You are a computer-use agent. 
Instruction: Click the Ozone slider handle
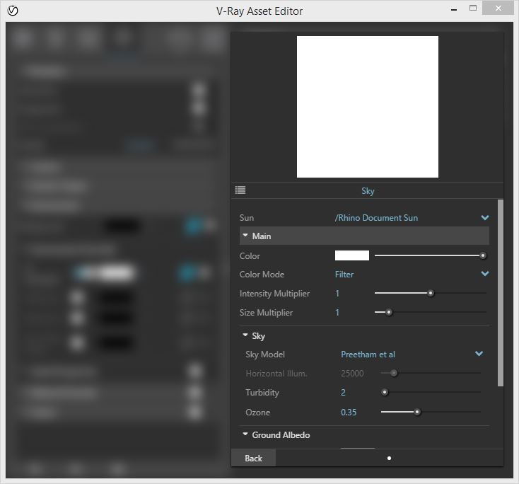point(417,412)
